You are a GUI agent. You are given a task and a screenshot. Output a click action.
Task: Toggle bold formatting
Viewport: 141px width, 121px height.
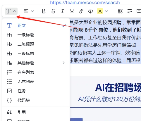coord(44,11)
